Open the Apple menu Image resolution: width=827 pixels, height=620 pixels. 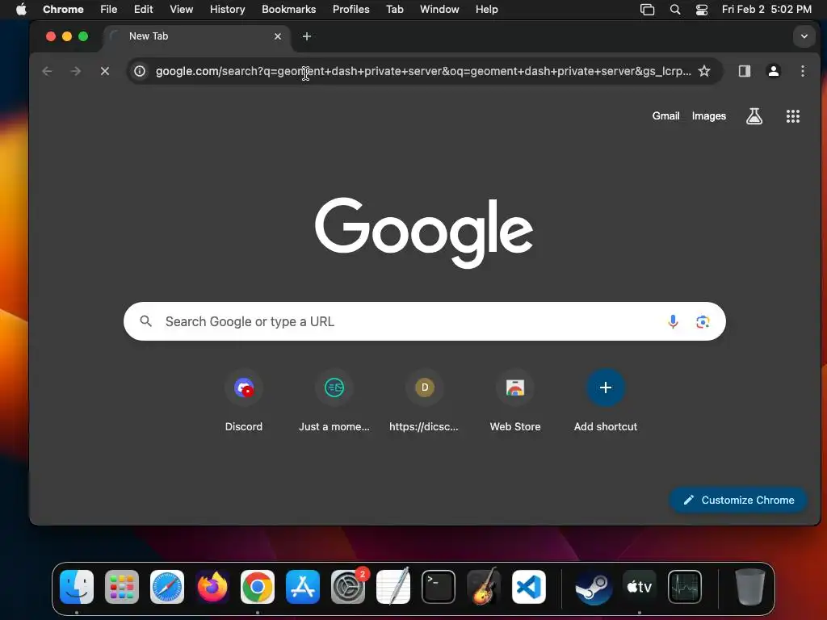click(21, 10)
